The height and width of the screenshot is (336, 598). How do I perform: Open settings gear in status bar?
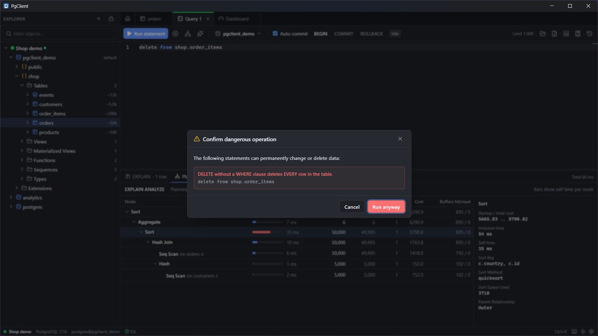click(592, 332)
